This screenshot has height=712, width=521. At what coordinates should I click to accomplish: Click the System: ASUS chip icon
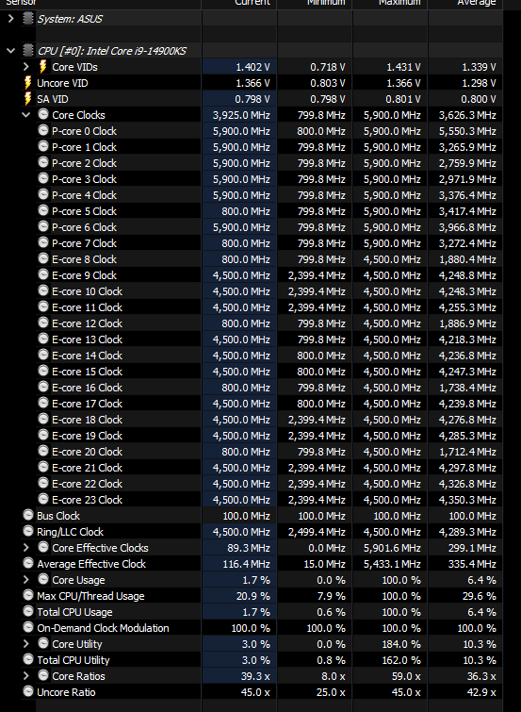tap(28, 19)
